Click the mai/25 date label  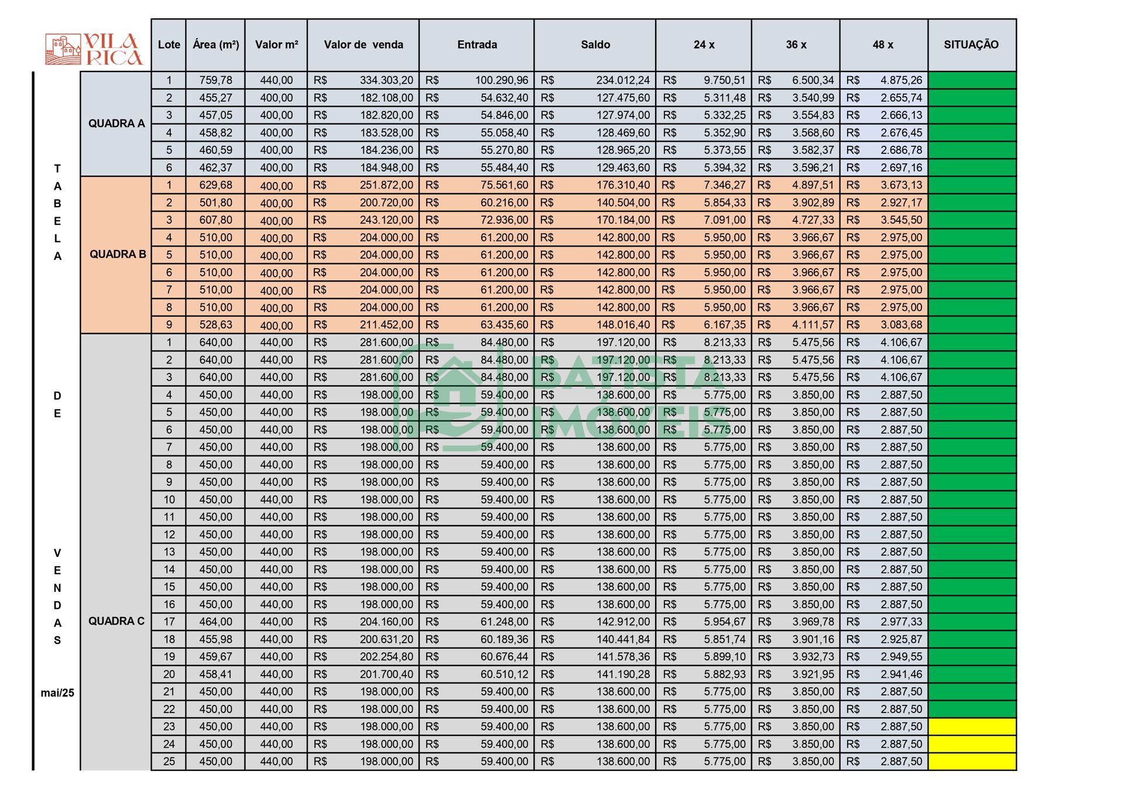tap(57, 693)
